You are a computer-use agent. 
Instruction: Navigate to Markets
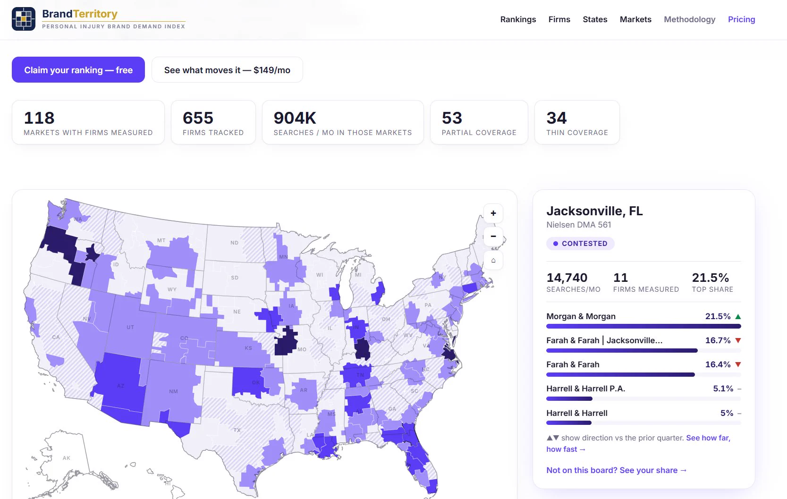point(635,19)
